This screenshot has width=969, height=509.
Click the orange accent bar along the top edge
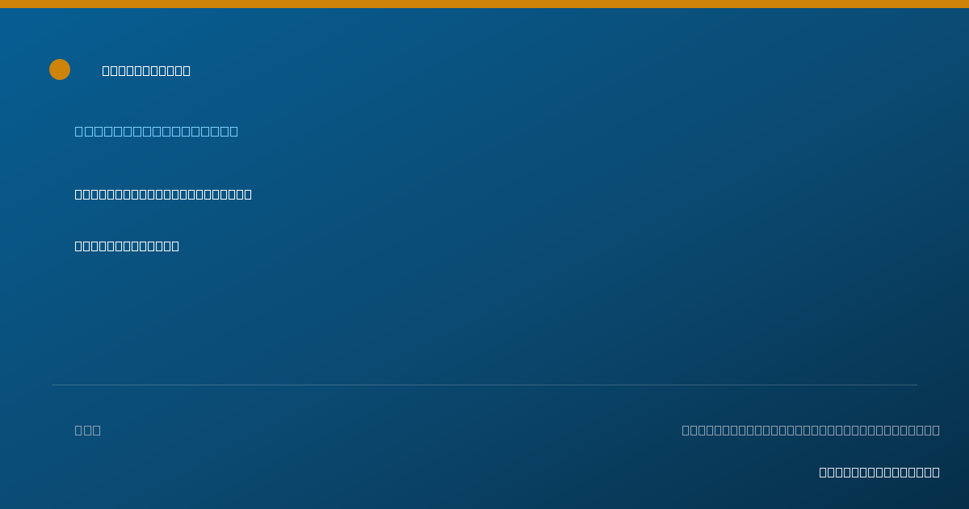pos(484,4)
